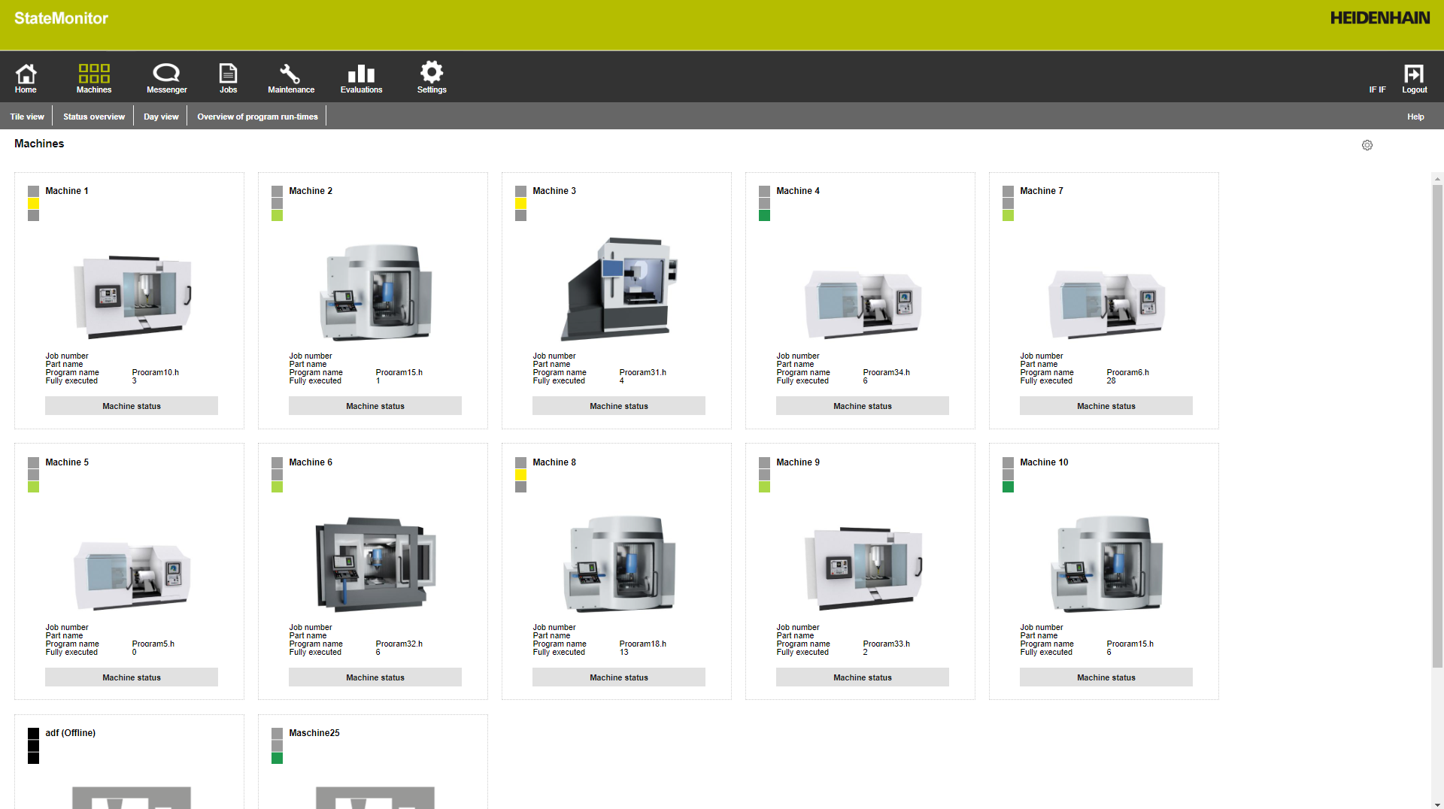Open Machine status for Machine 8
Image resolution: width=1444 pixels, height=809 pixels.
(x=619, y=677)
